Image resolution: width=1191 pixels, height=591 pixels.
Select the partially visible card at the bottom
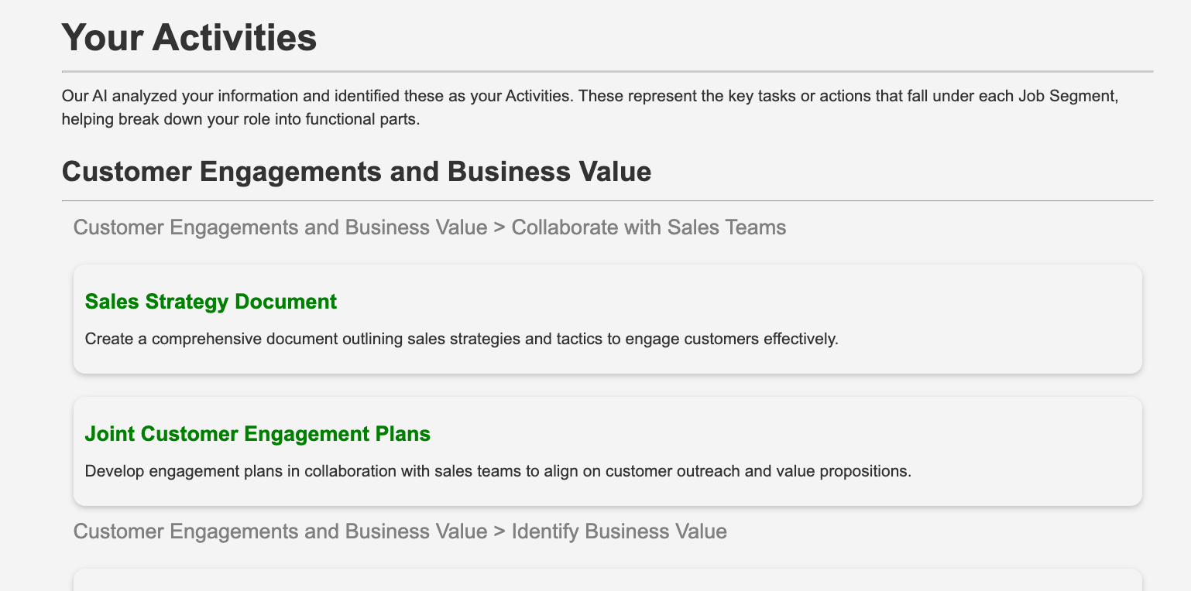(x=607, y=580)
